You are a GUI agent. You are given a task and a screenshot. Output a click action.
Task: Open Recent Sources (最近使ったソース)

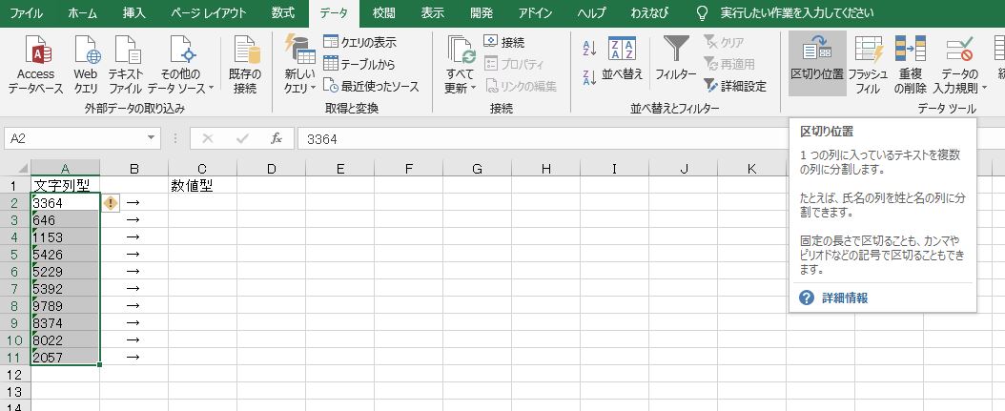(x=371, y=86)
